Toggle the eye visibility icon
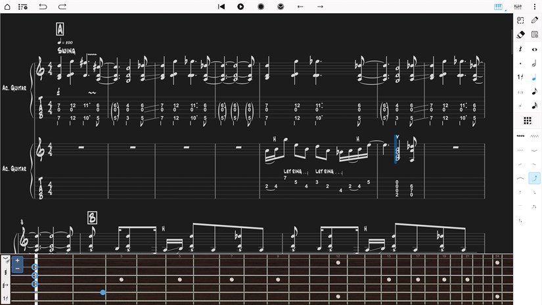 [x=535, y=49]
